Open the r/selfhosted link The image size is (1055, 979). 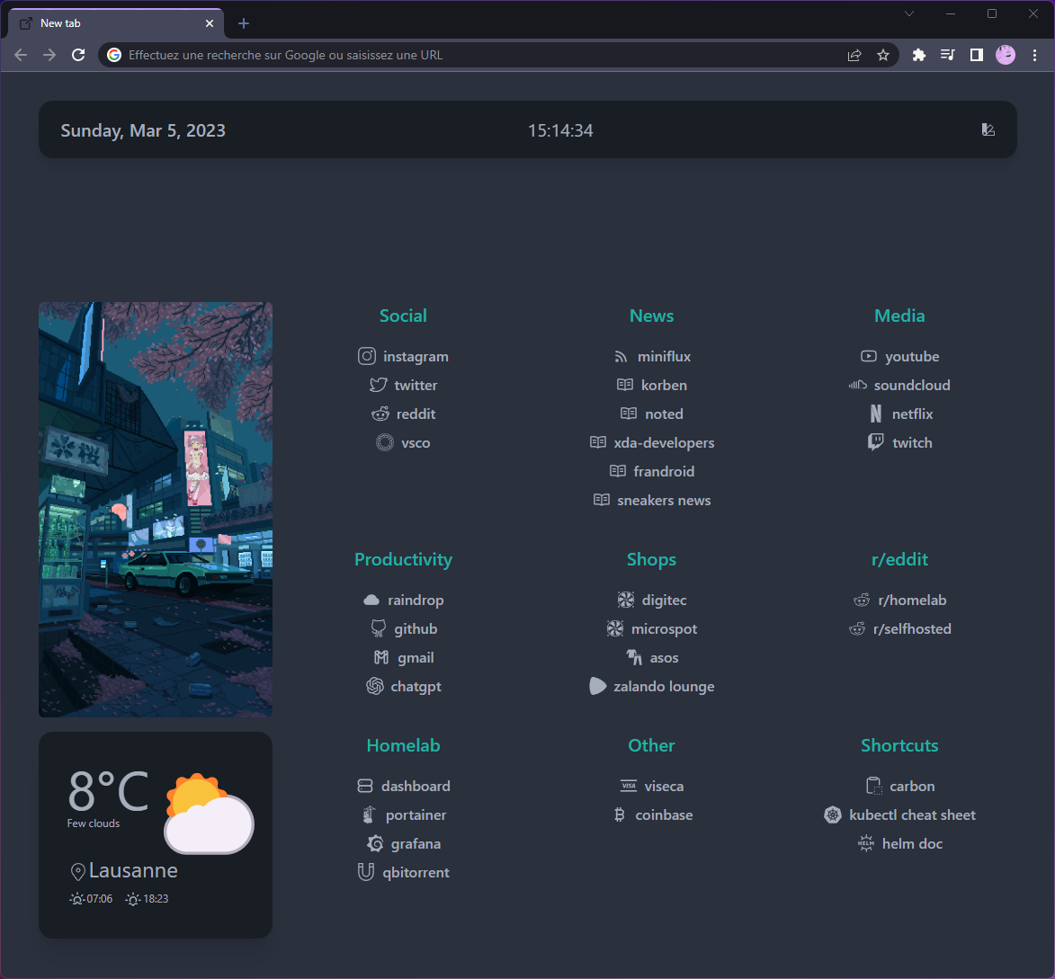coord(899,628)
